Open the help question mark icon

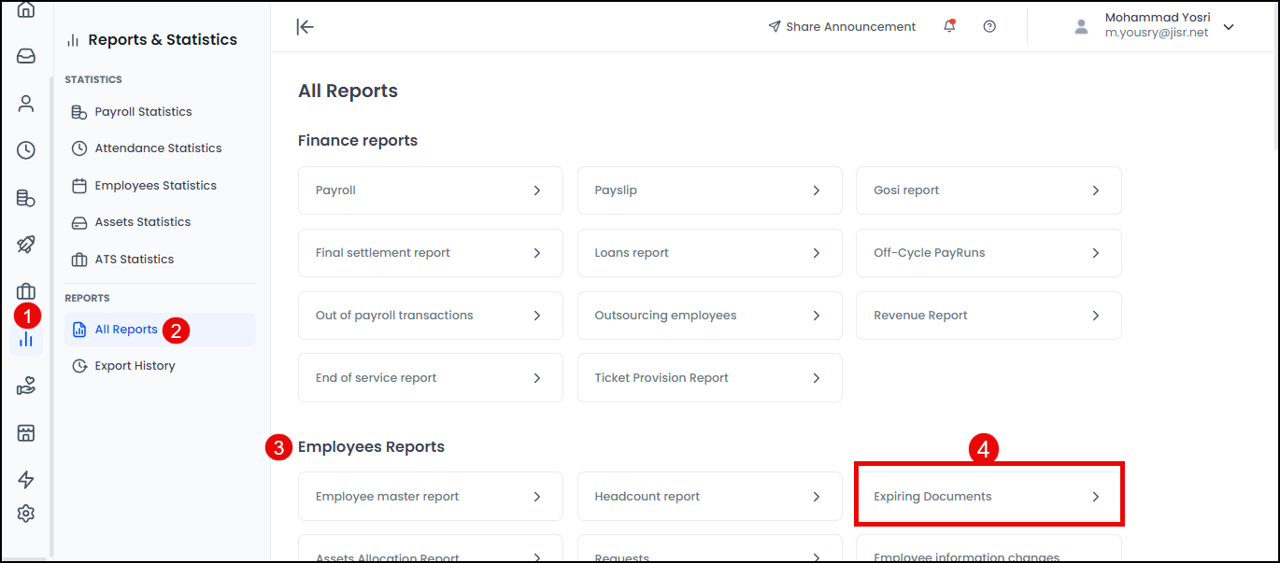[989, 26]
